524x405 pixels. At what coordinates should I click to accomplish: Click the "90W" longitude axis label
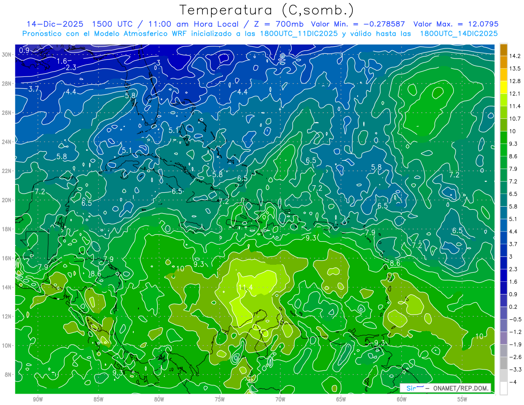point(38,400)
